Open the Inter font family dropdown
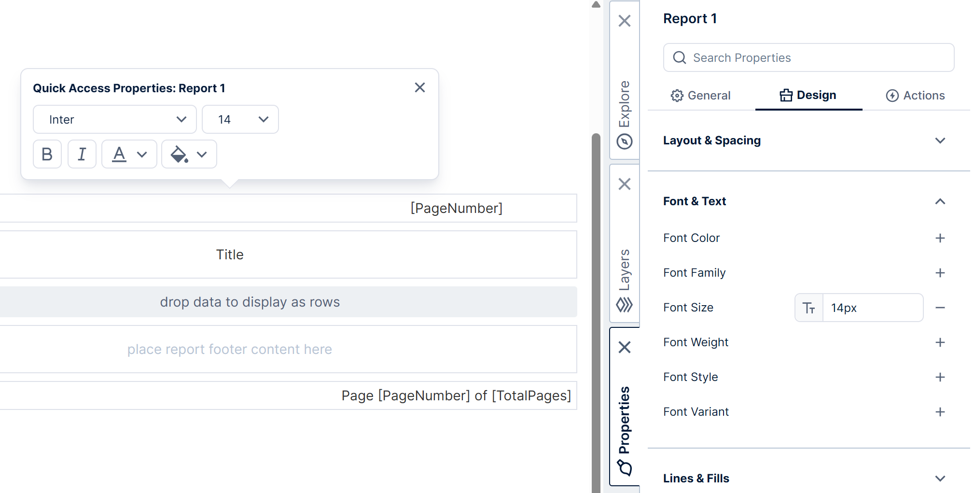Viewport: 975px width, 493px height. [115, 119]
